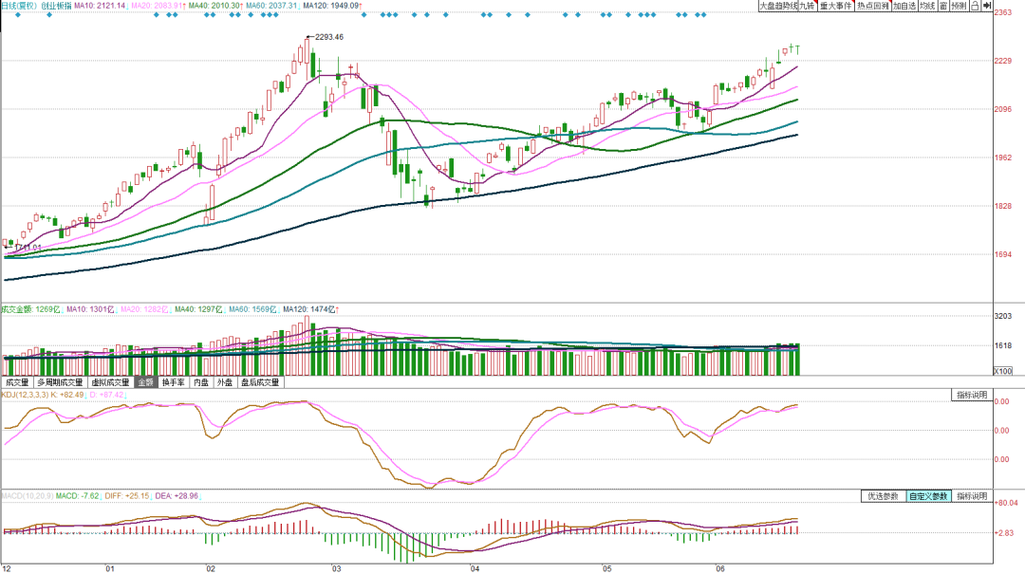Click the MA60: 2037.31 price label
This screenshot has width=1025, height=574.
click(271, 6)
